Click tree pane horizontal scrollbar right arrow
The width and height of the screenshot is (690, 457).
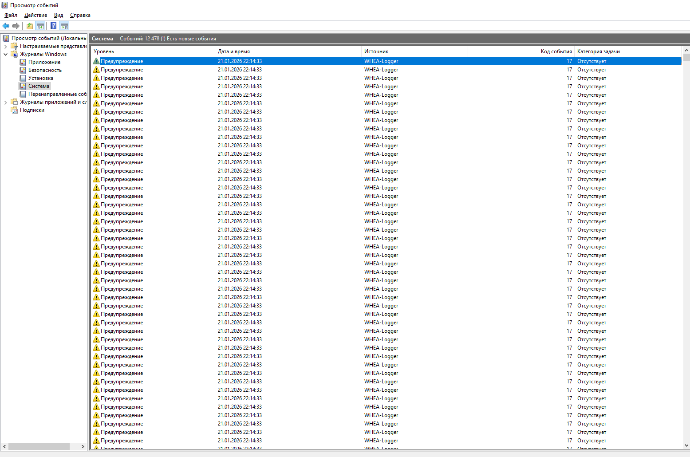click(83, 446)
